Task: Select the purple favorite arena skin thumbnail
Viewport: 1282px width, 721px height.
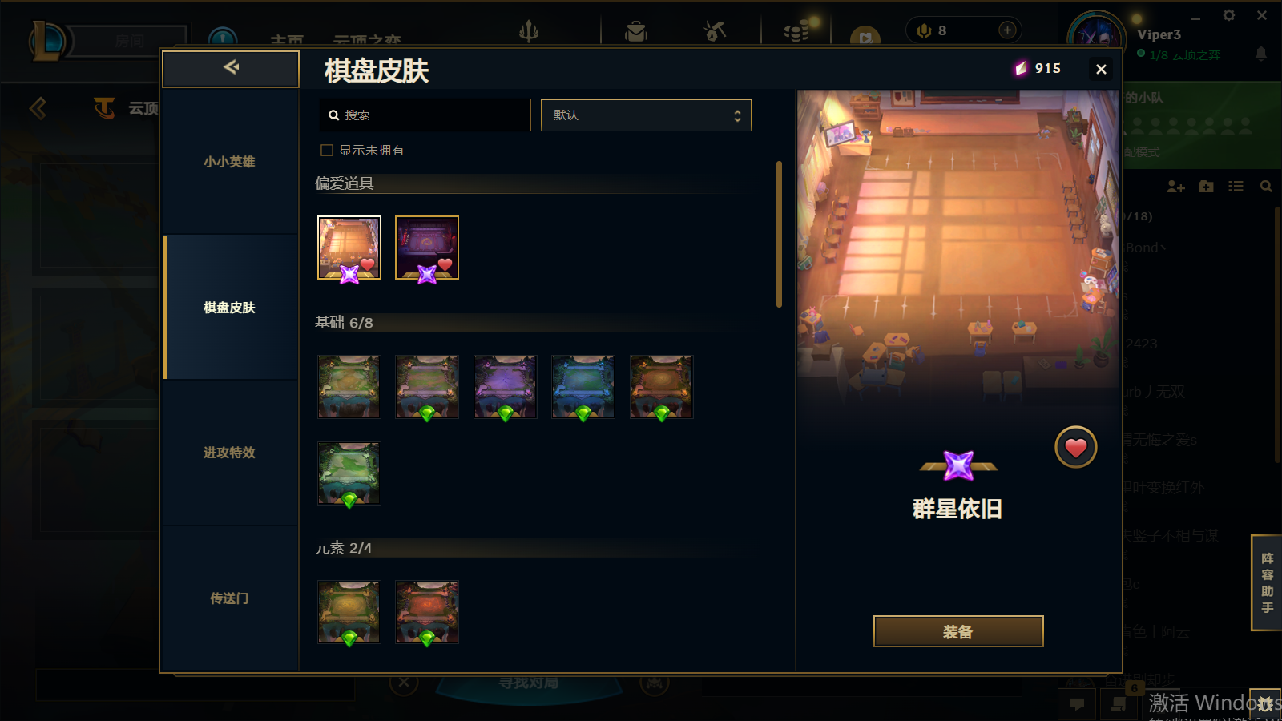Action: pyautogui.click(x=427, y=248)
